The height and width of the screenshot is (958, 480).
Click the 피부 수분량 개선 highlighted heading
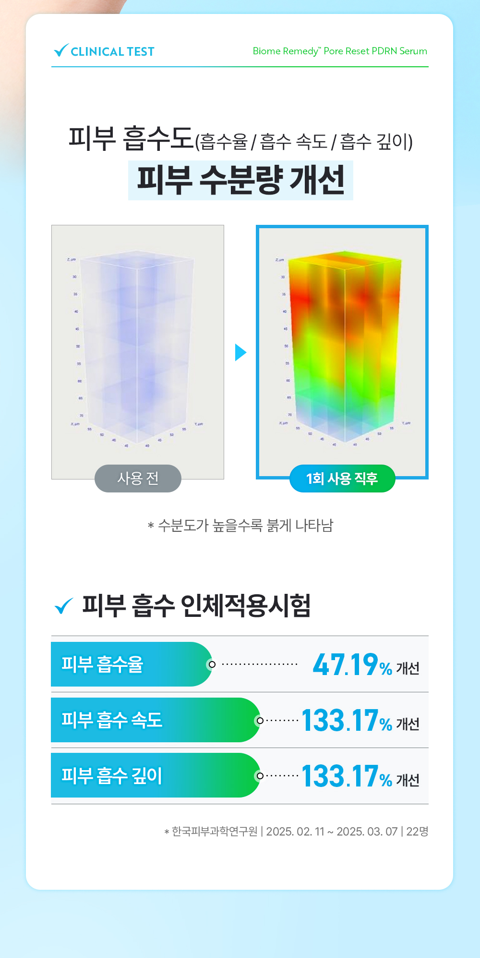240,180
